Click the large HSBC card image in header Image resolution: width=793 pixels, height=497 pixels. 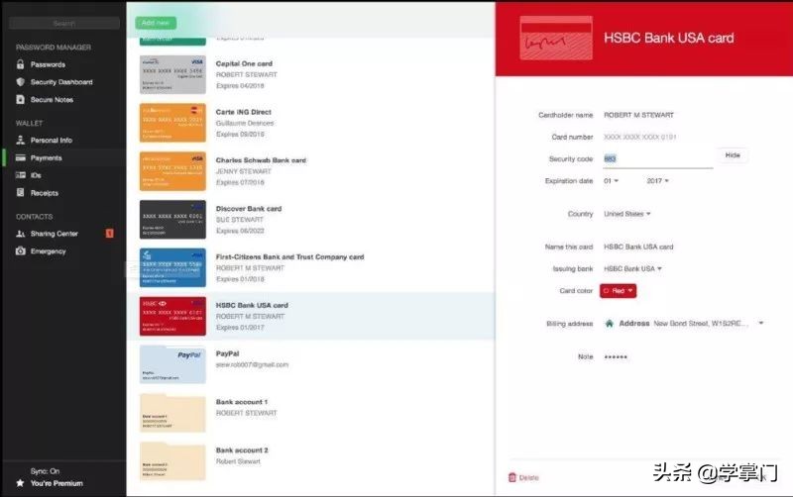556,38
